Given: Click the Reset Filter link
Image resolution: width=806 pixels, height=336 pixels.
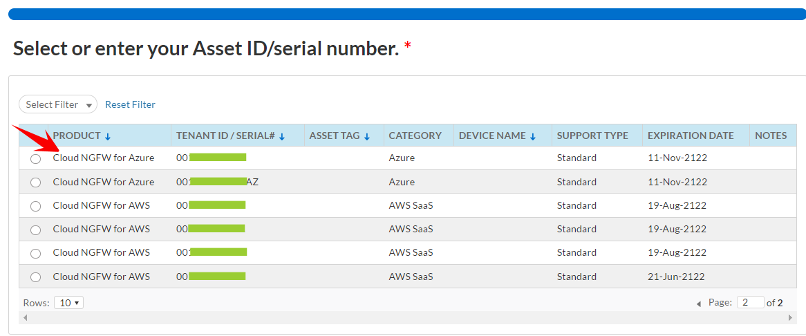Looking at the screenshot, I should coord(130,104).
